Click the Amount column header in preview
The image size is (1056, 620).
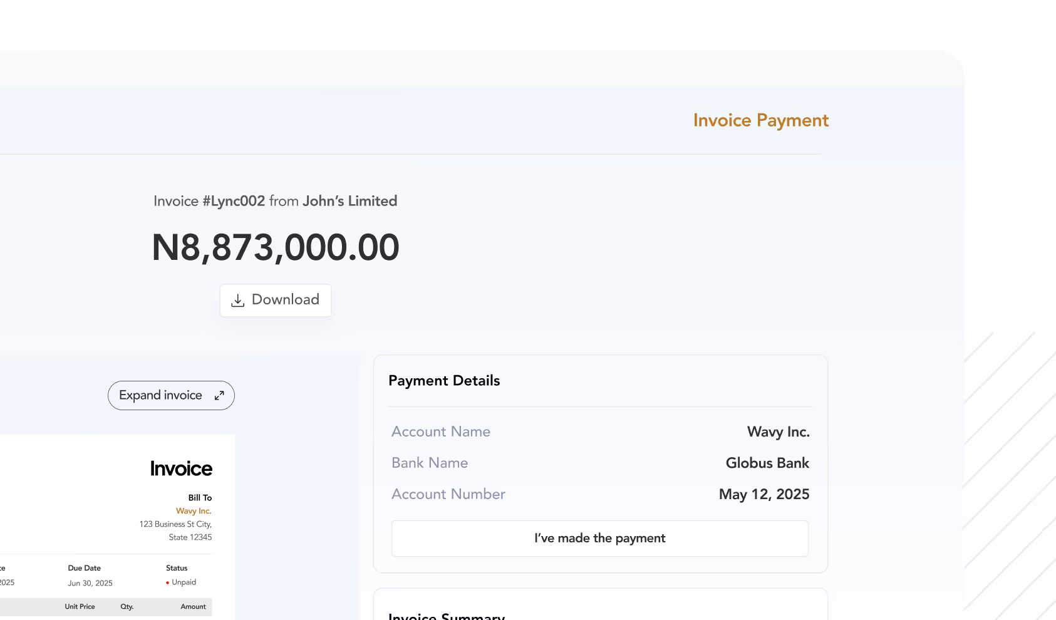(193, 607)
